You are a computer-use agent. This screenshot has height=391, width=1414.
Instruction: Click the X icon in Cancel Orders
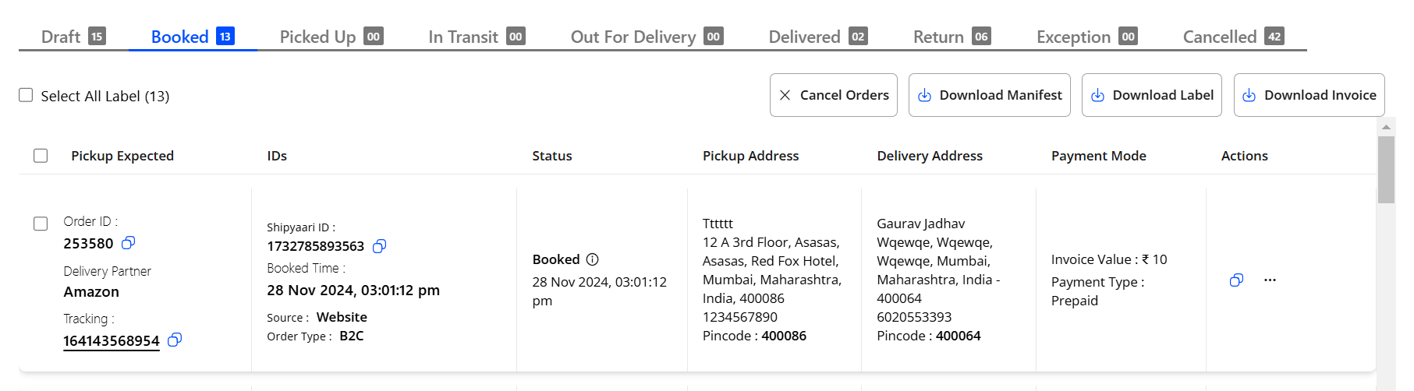tap(785, 95)
